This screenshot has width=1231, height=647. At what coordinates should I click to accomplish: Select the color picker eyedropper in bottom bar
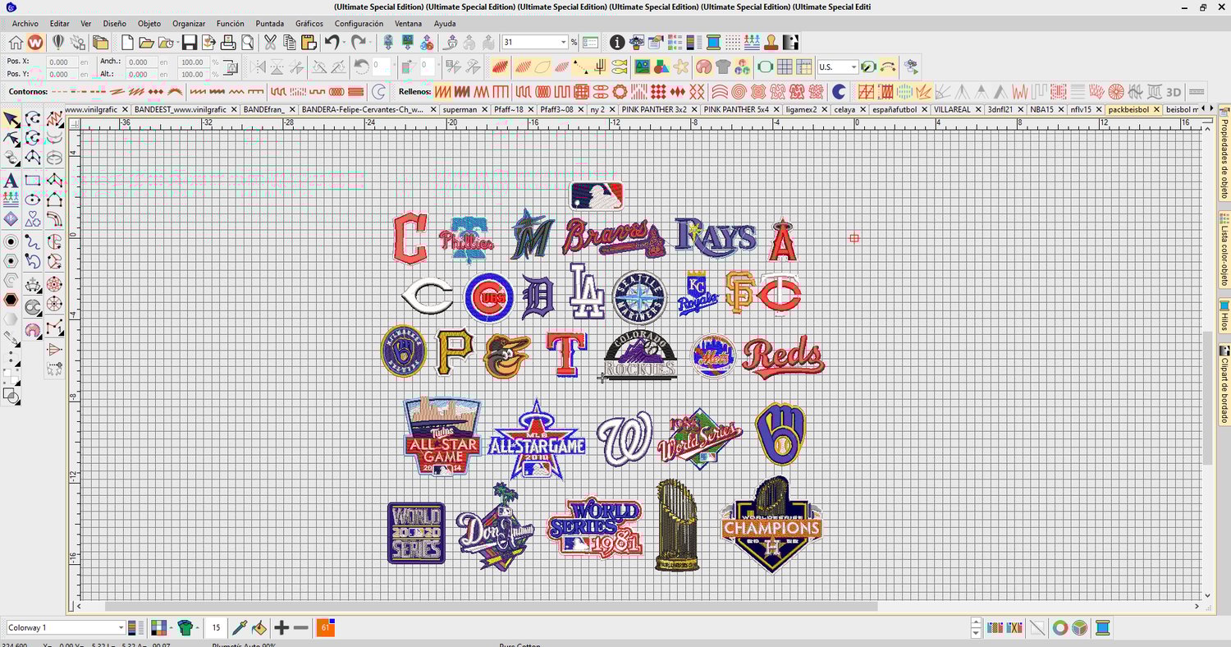pos(240,628)
